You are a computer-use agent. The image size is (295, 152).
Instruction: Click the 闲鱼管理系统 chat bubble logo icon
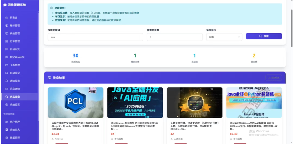click(x=5, y=5)
